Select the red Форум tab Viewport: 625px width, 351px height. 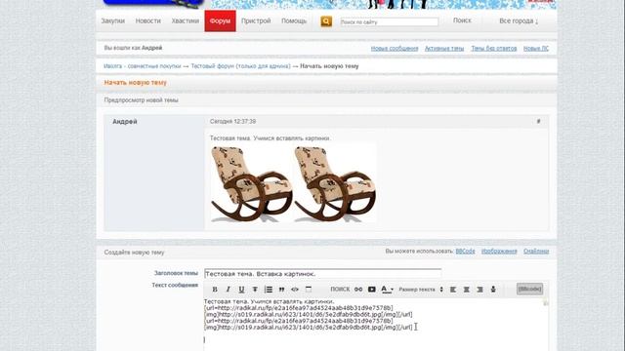[x=220, y=20]
